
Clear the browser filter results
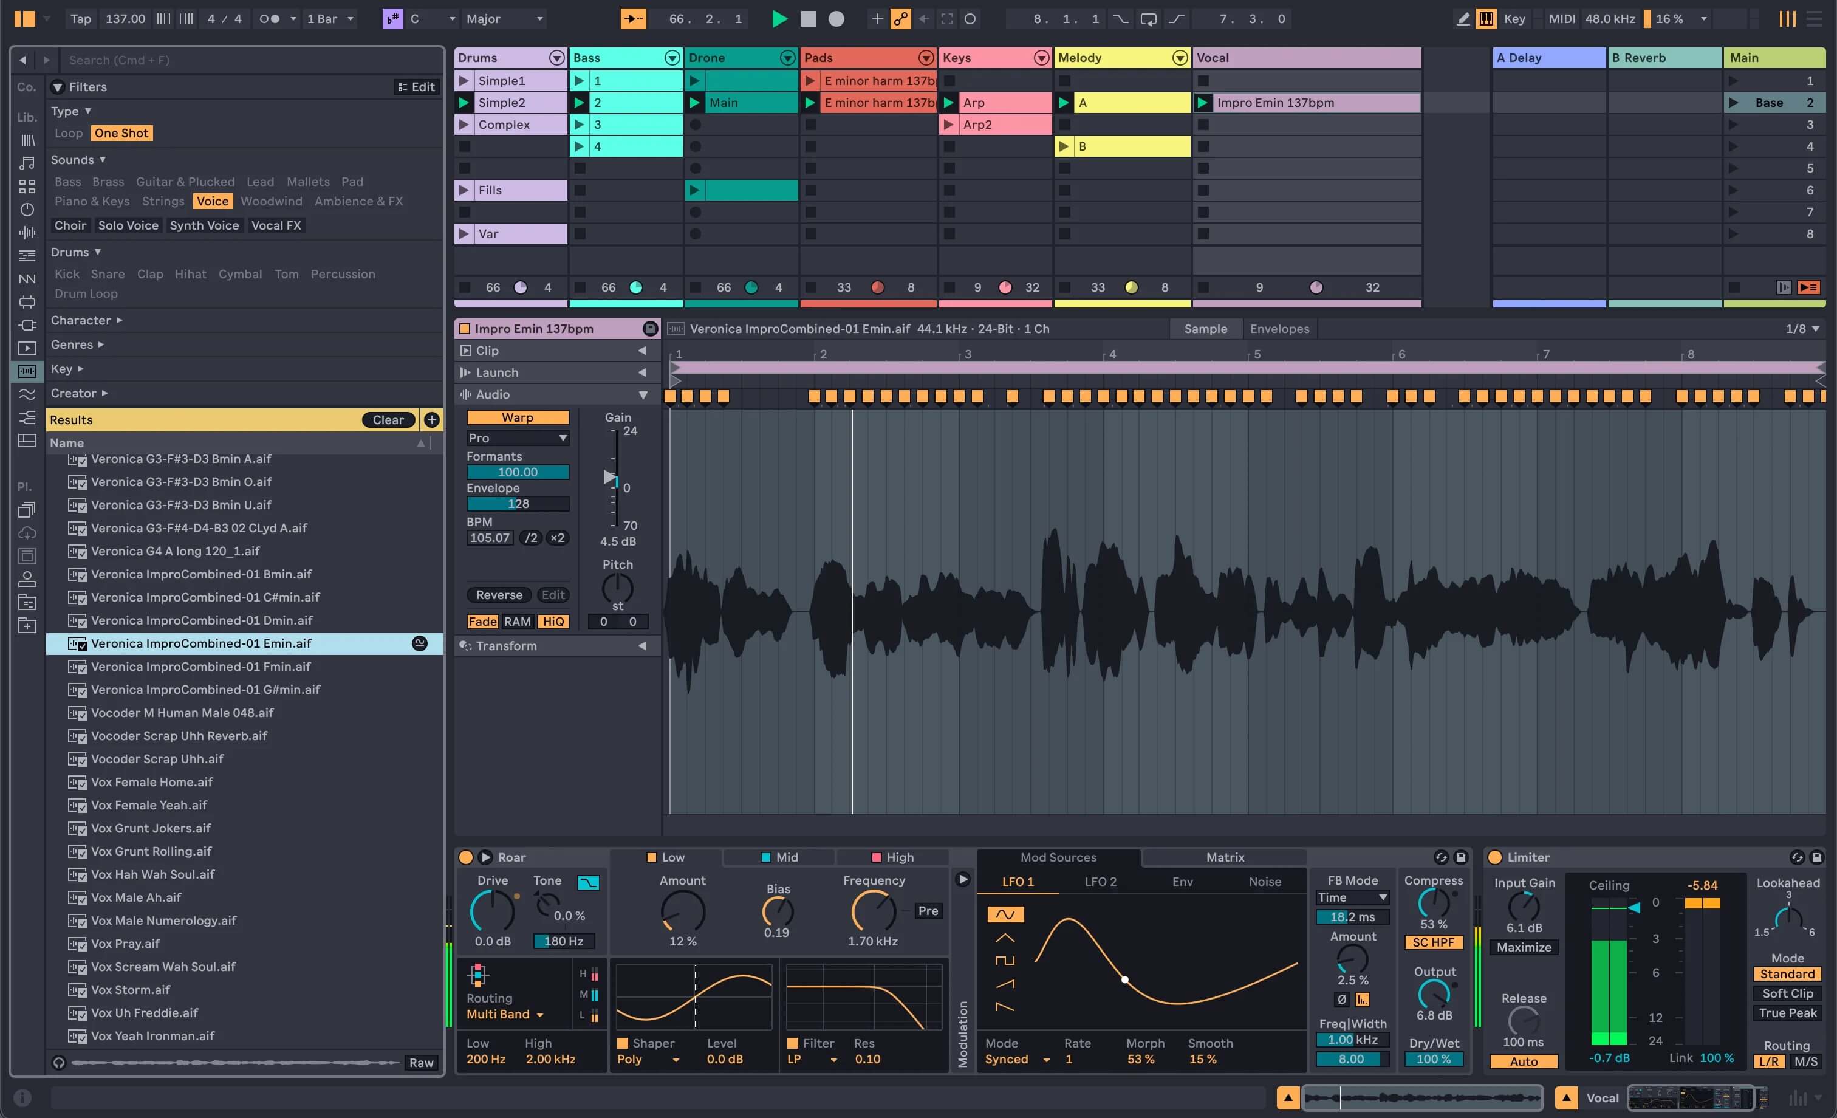click(x=388, y=420)
